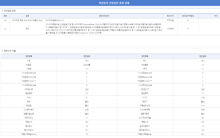Select the 혈구용적치Hct exam item cell

[x=145, y=130]
